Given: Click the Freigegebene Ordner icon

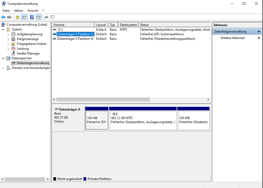Looking at the screenshot, I should pyautogui.click(x=13, y=44).
